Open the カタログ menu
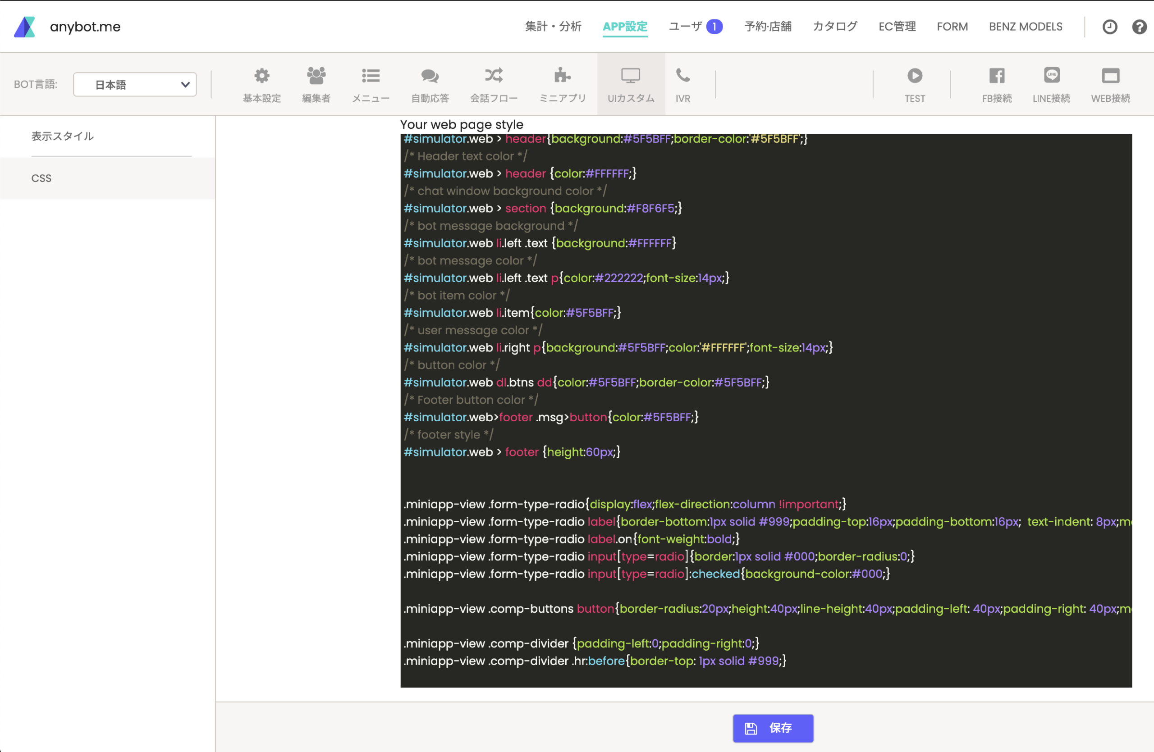 [835, 27]
